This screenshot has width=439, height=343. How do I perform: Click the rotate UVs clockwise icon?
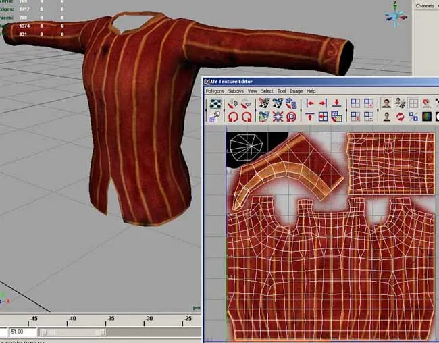pos(248,117)
